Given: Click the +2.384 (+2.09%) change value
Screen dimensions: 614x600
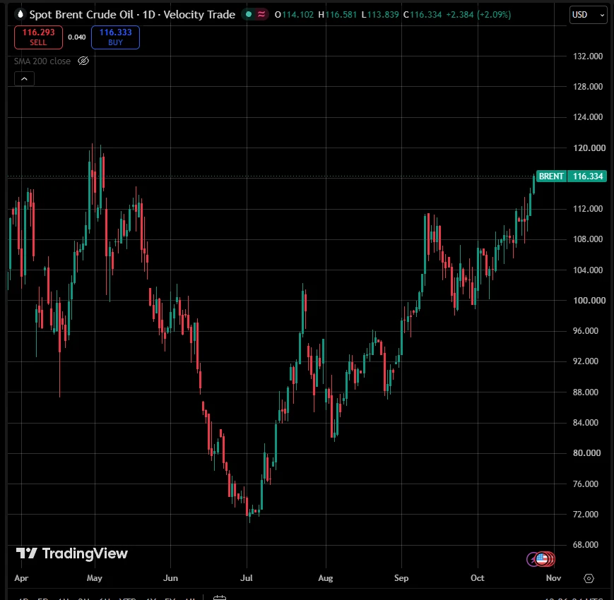Looking at the screenshot, I should pos(478,15).
